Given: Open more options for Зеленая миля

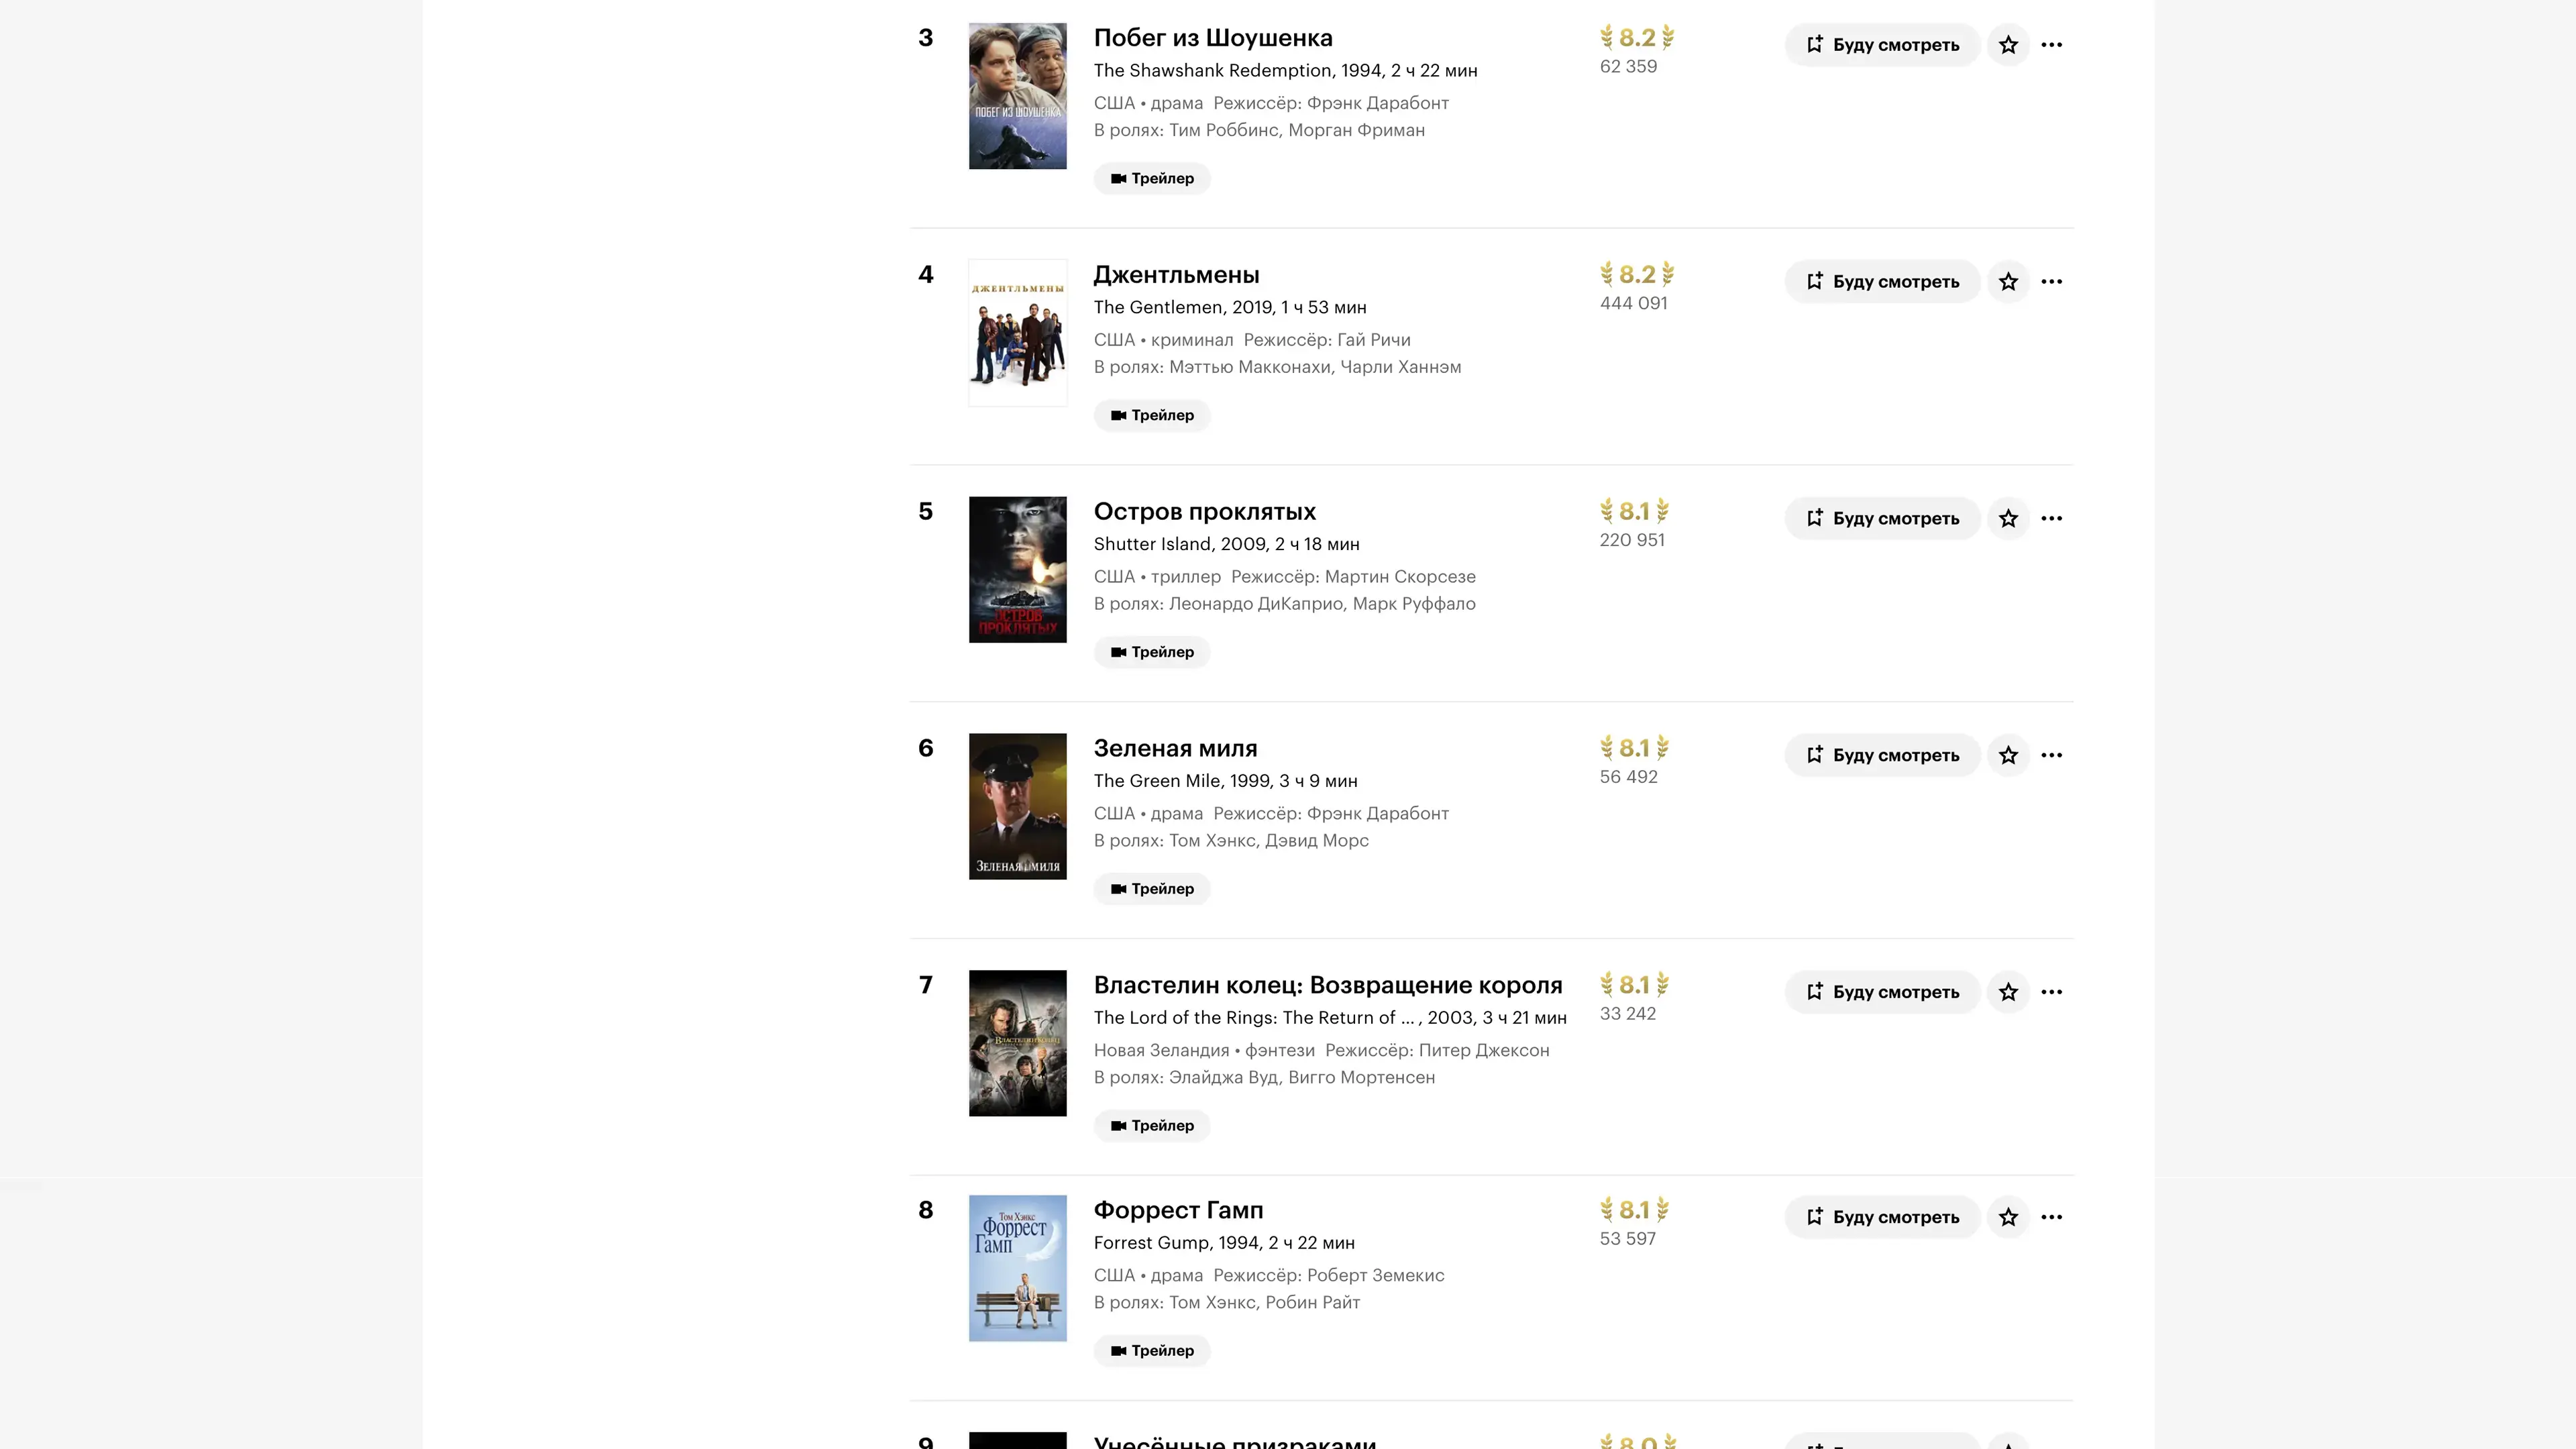Looking at the screenshot, I should coord(2051,756).
